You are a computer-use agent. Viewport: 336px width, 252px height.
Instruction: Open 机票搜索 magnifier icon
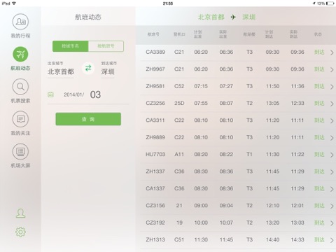point(20,87)
